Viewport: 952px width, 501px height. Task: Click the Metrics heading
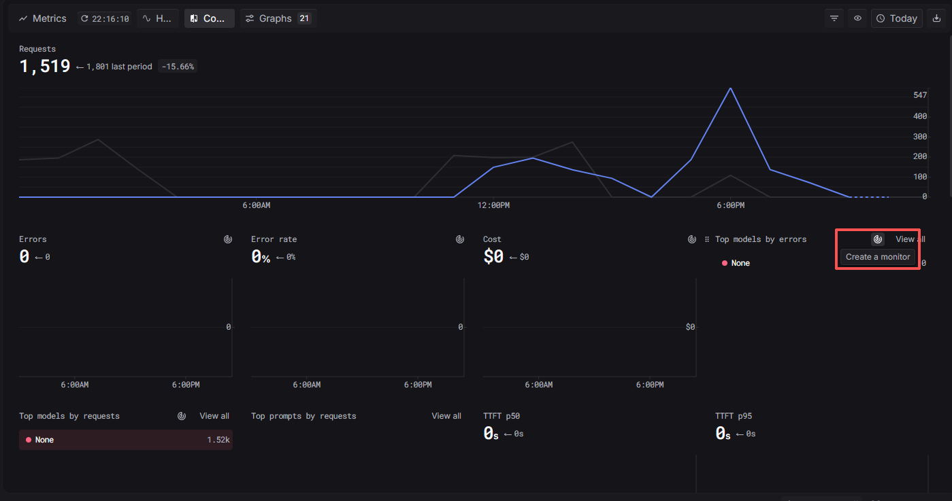[43, 18]
